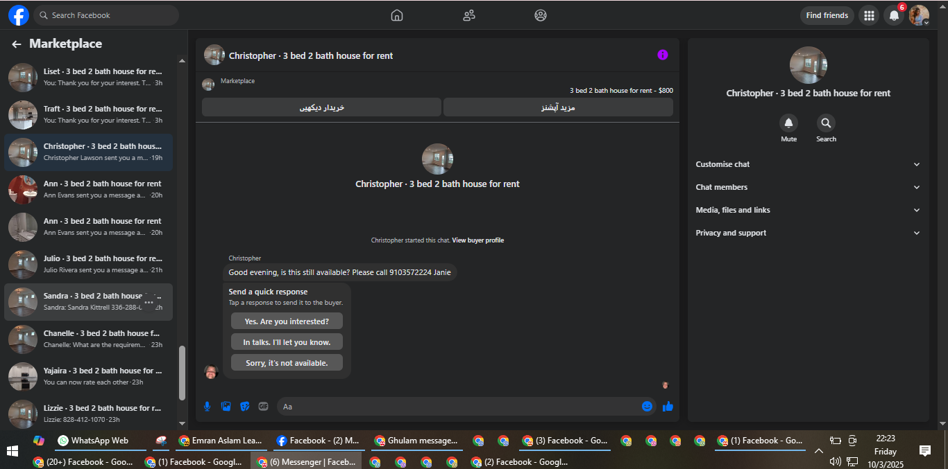Open the Facebook logo home link
The width and height of the screenshot is (948, 469).
pyautogui.click(x=18, y=15)
